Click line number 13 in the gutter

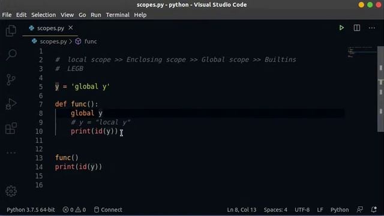click(x=39, y=158)
